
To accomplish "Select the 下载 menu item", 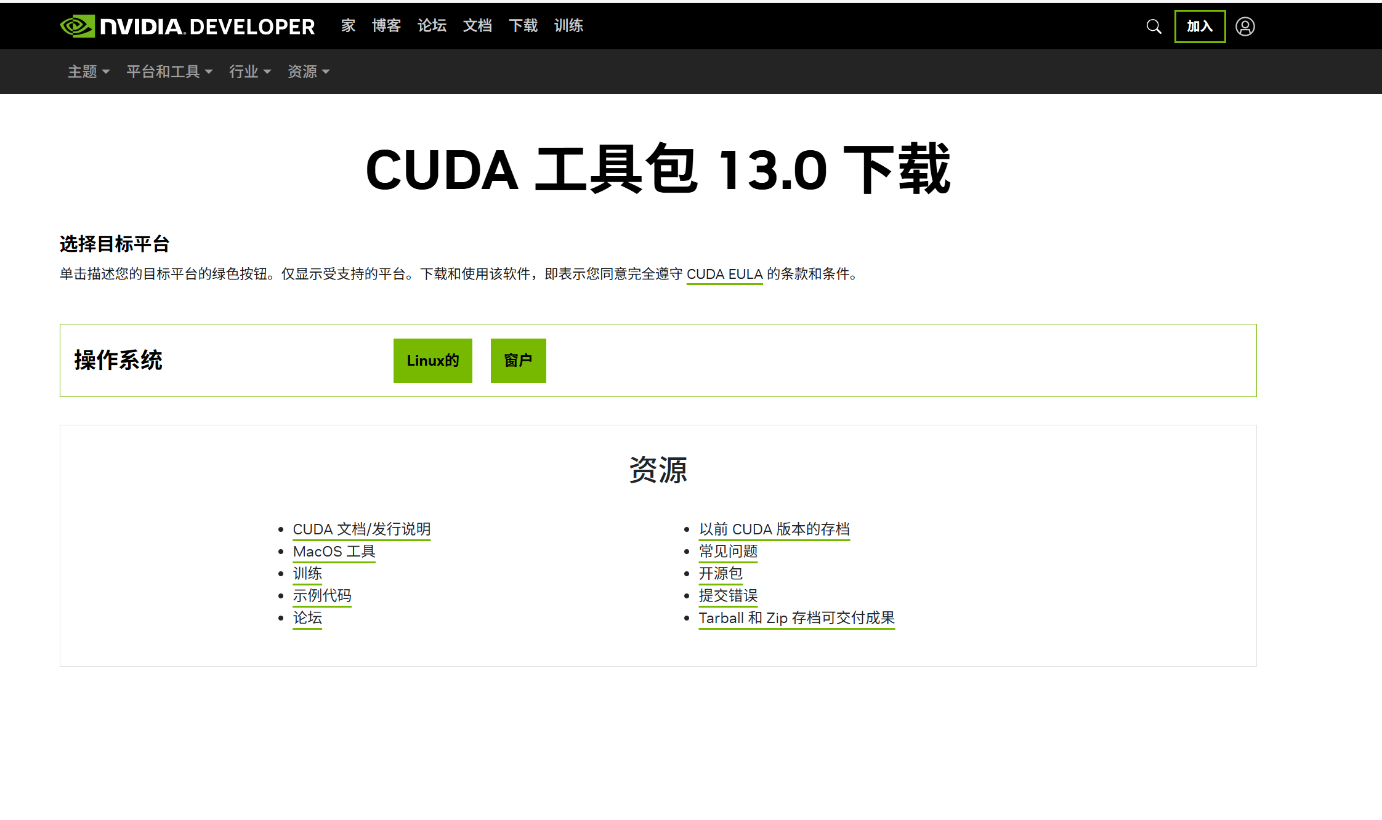I will (523, 26).
